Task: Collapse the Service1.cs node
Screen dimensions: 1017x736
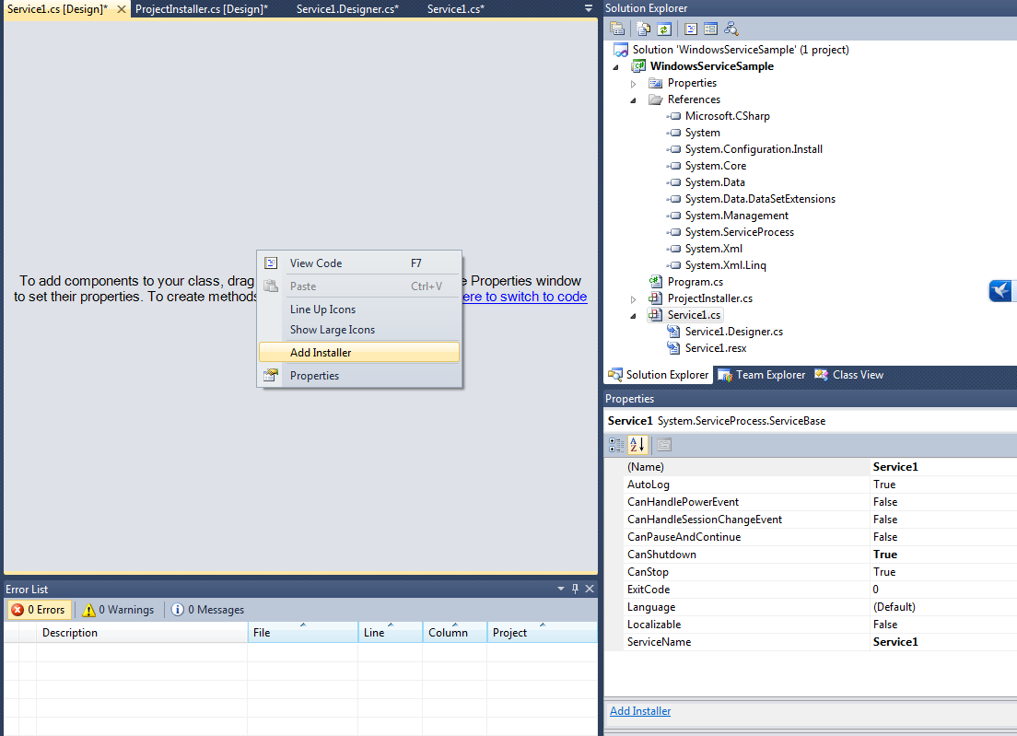Action: 634,316
